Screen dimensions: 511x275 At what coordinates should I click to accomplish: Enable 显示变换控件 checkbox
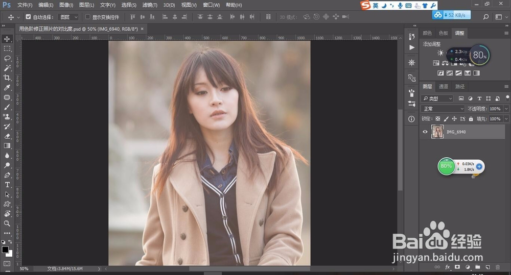point(88,17)
